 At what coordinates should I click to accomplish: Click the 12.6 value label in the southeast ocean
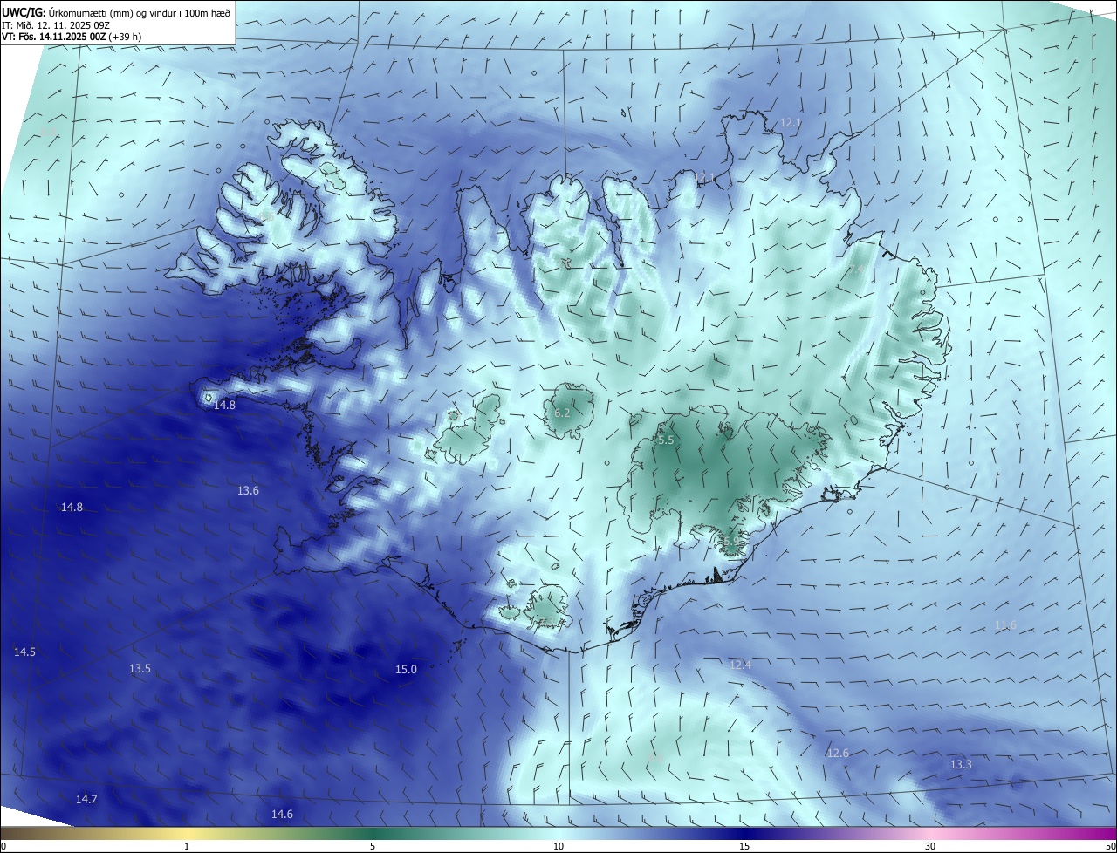(x=838, y=753)
